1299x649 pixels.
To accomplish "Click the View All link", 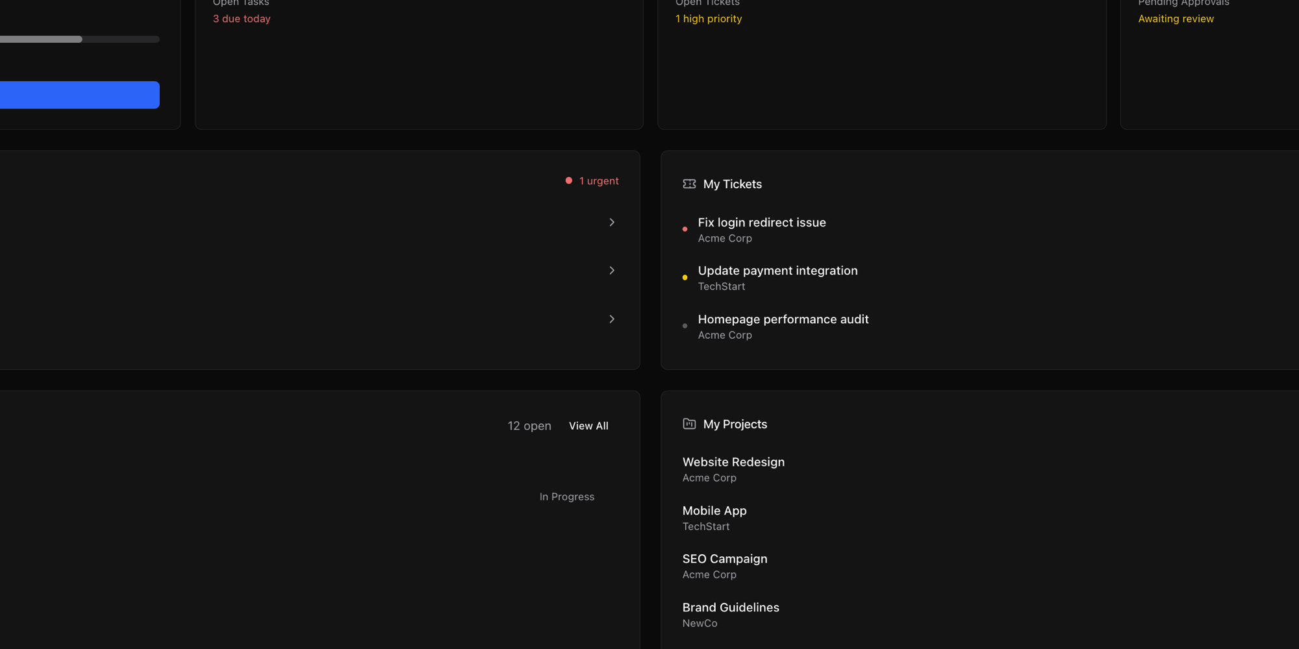I will point(588,426).
